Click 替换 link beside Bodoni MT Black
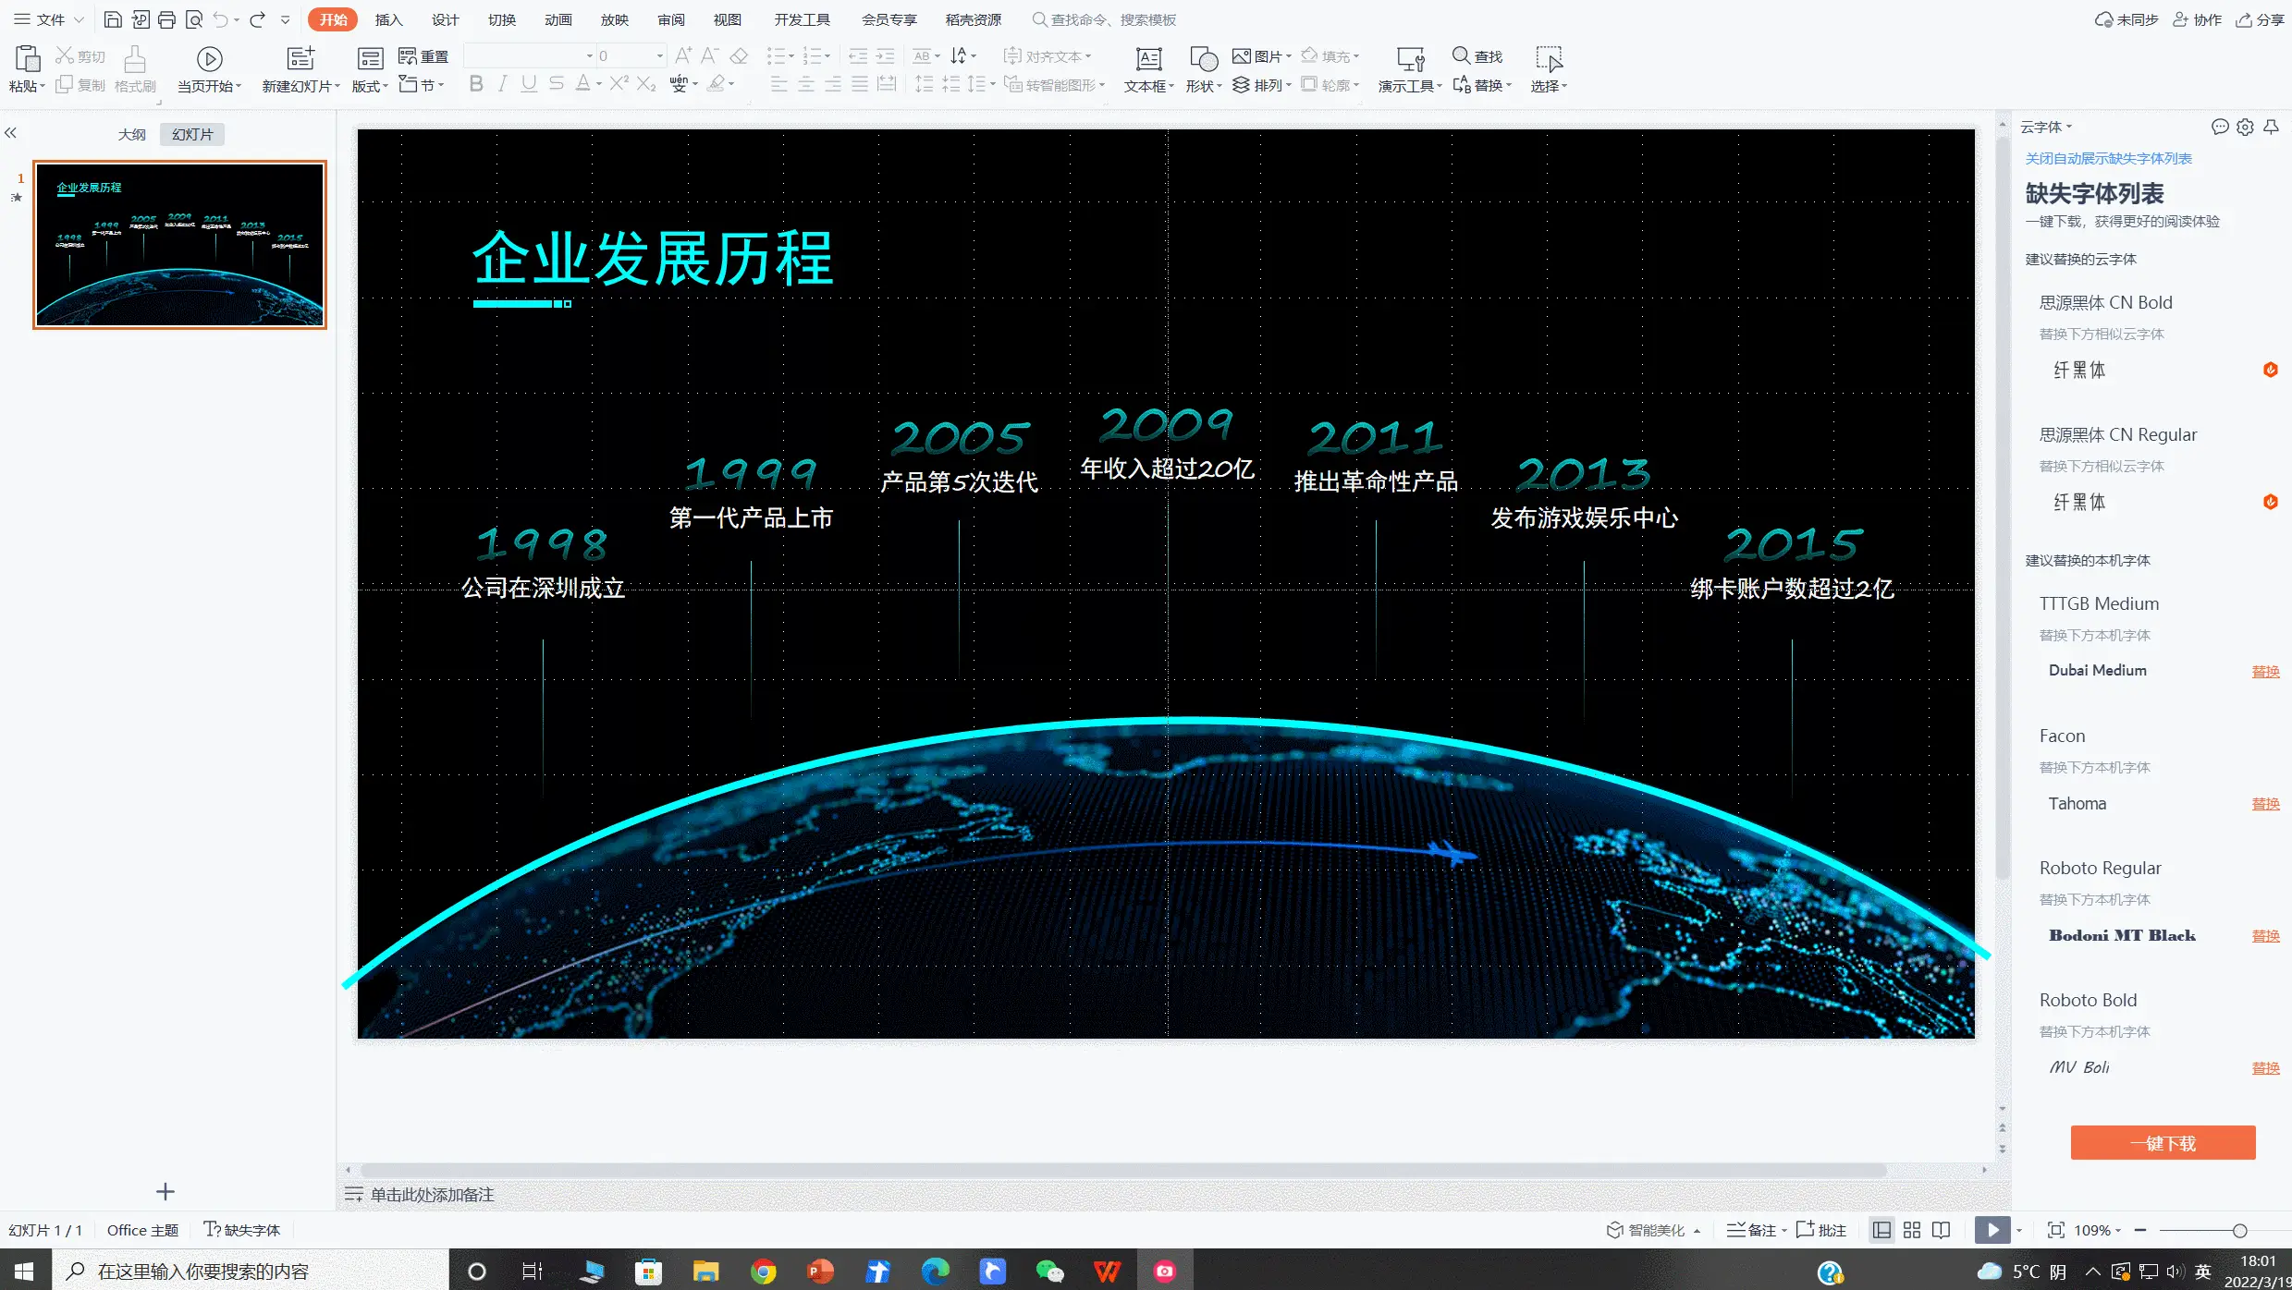This screenshot has height=1290, width=2292. (2265, 935)
